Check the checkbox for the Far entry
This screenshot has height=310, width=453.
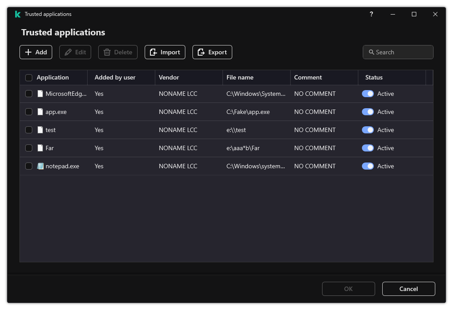pyautogui.click(x=29, y=148)
